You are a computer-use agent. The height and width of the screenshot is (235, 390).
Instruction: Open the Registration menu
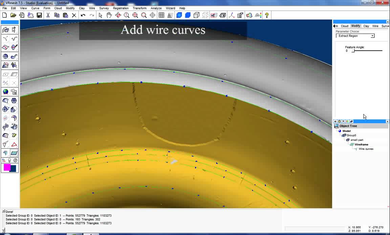coord(121,8)
